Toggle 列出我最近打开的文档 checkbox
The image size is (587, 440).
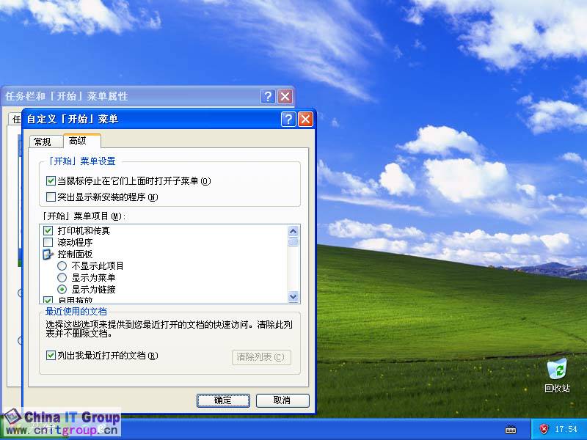point(51,355)
